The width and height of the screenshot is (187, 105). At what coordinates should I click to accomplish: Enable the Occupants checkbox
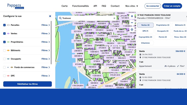pos(4,59)
